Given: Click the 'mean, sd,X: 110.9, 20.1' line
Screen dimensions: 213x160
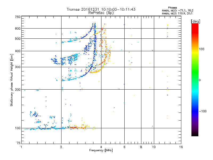Looking at the screenshot, I should click(x=177, y=13).
